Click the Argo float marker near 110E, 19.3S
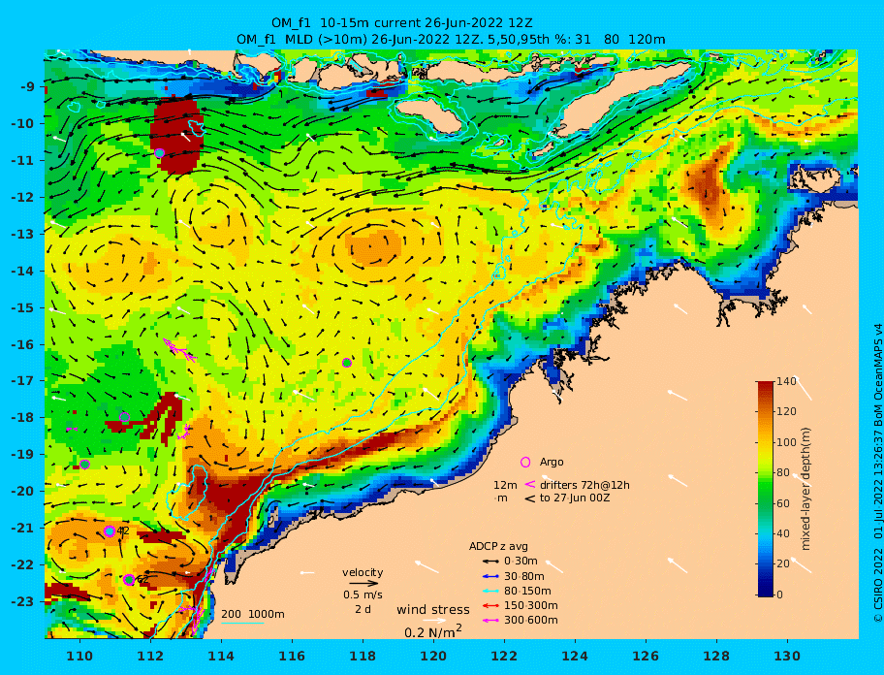This screenshot has height=675, width=884. coord(84,465)
